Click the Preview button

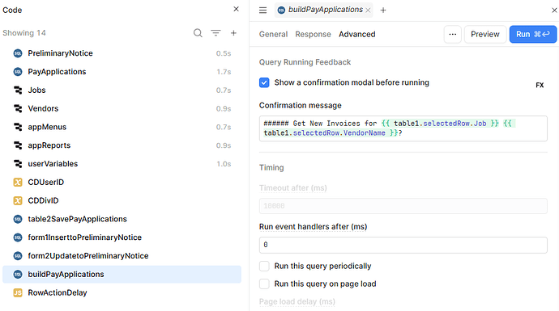pos(485,35)
